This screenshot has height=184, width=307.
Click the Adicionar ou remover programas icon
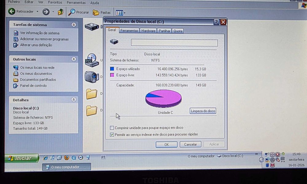click(16, 39)
